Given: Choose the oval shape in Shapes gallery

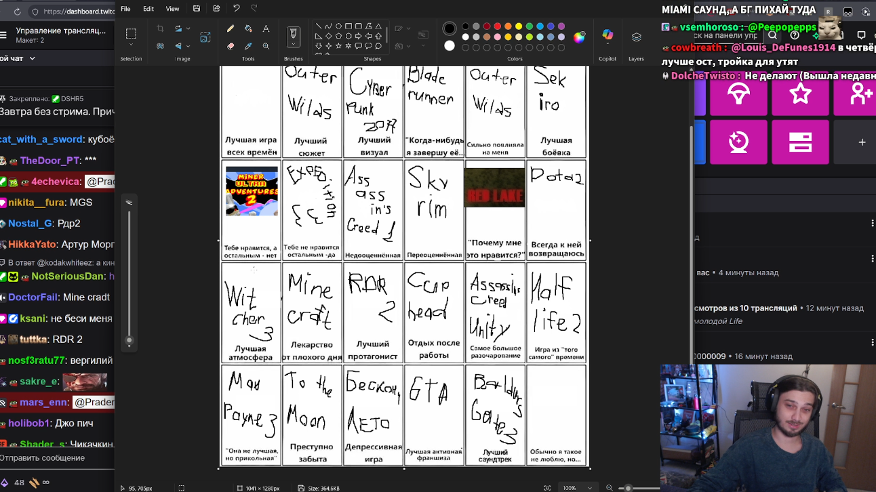Looking at the screenshot, I should point(338,26).
